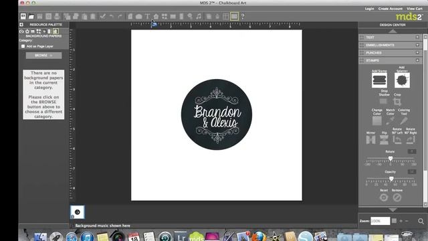Click zoom in plus button

(401, 221)
